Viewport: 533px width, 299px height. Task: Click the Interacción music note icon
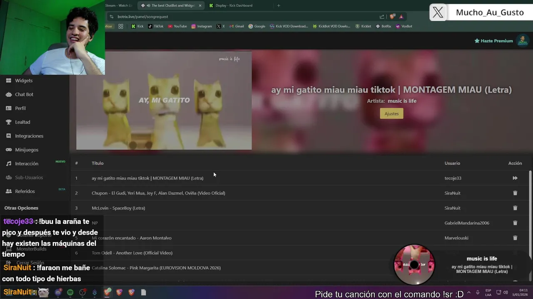[8, 164]
